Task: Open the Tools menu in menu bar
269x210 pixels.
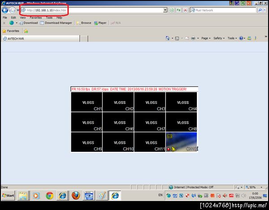Action: 49,17
